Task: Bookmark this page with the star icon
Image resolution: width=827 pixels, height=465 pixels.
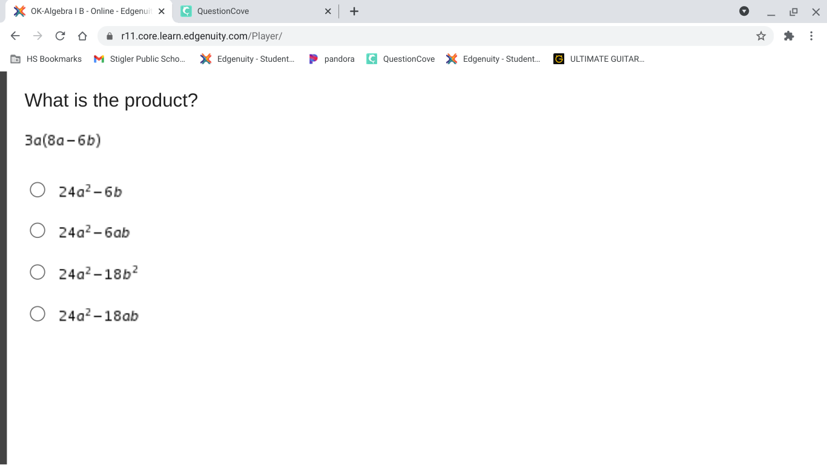Action: pos(761,36)
